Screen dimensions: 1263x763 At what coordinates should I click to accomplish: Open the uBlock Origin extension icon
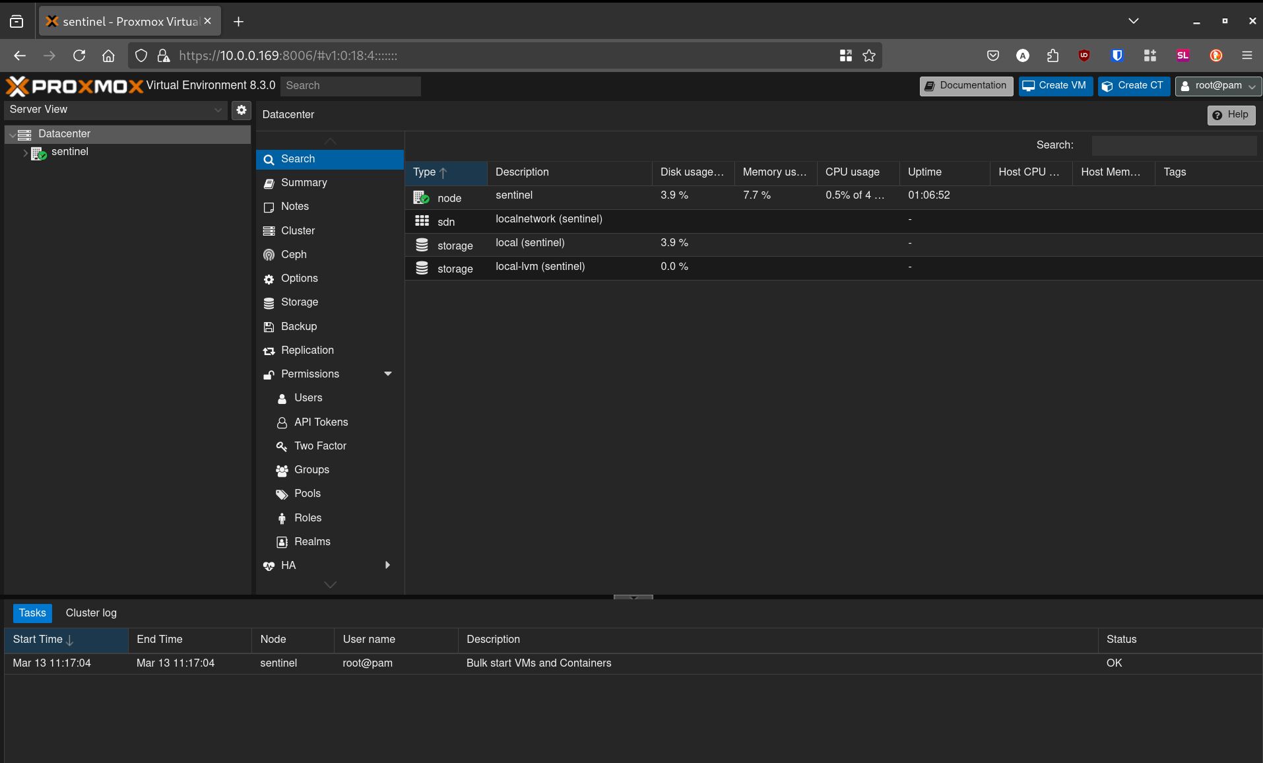(x=1084, y=55)
